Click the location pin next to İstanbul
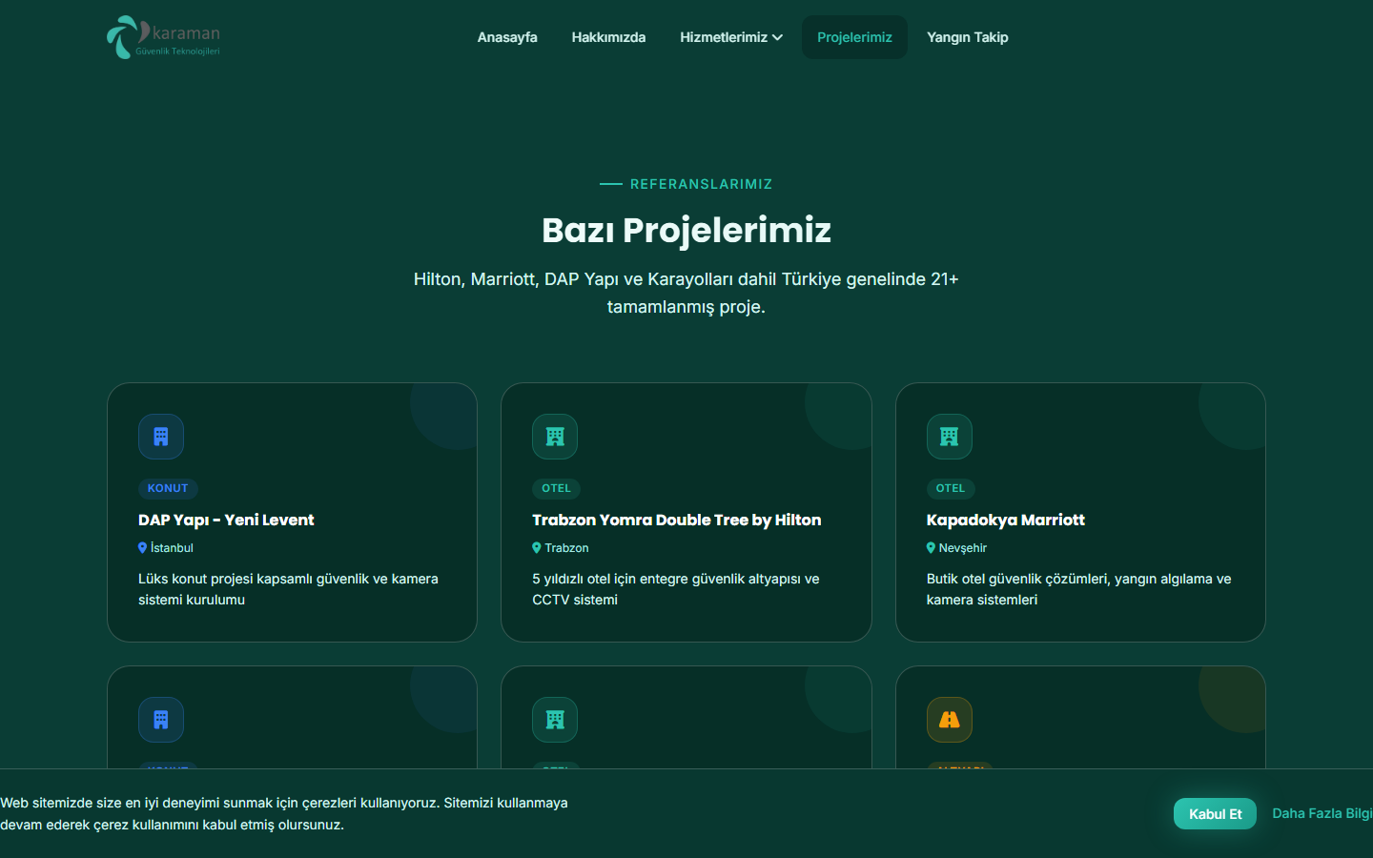 (143, 548)
